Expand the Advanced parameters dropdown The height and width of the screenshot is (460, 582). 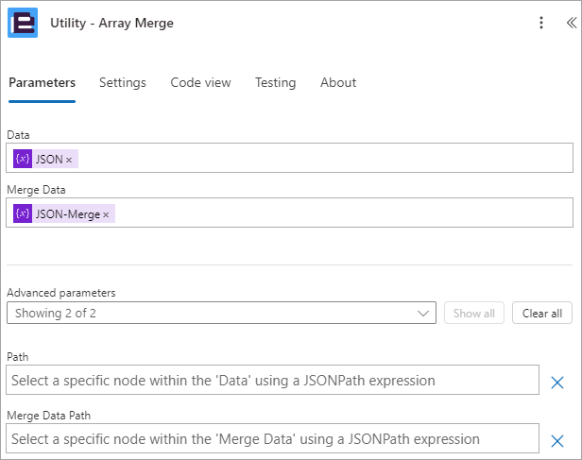[x=221, y=313]
